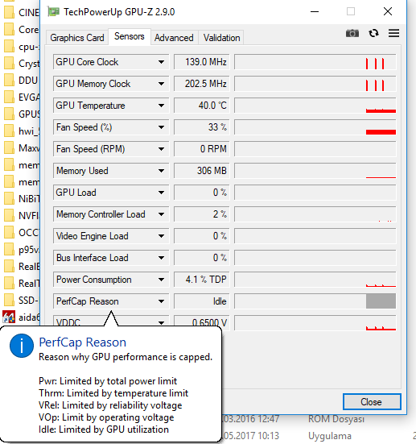416x444 pixels.
Task: Open the Bus Interface Load dropdown
Action: (161, 258)
